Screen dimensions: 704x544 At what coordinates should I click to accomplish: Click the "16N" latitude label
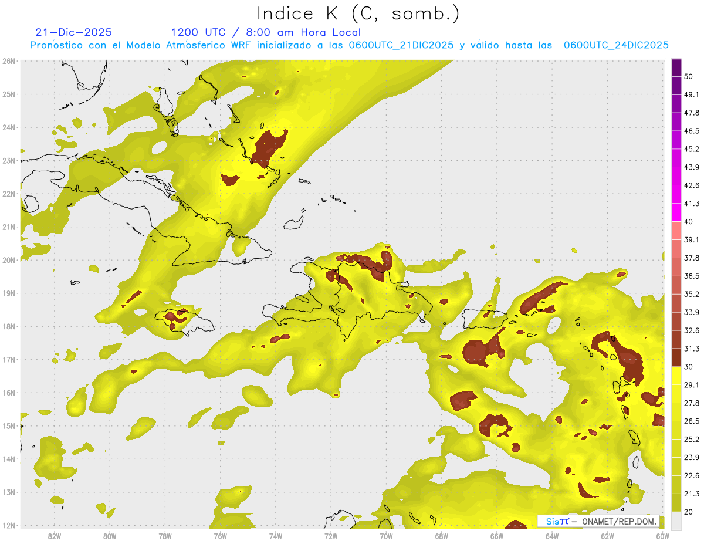(x=9, y=393)
